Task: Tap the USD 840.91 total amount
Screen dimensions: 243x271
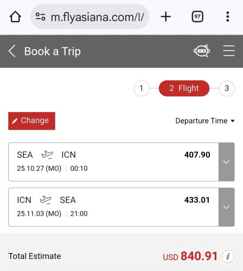Action: coord(190,256)
